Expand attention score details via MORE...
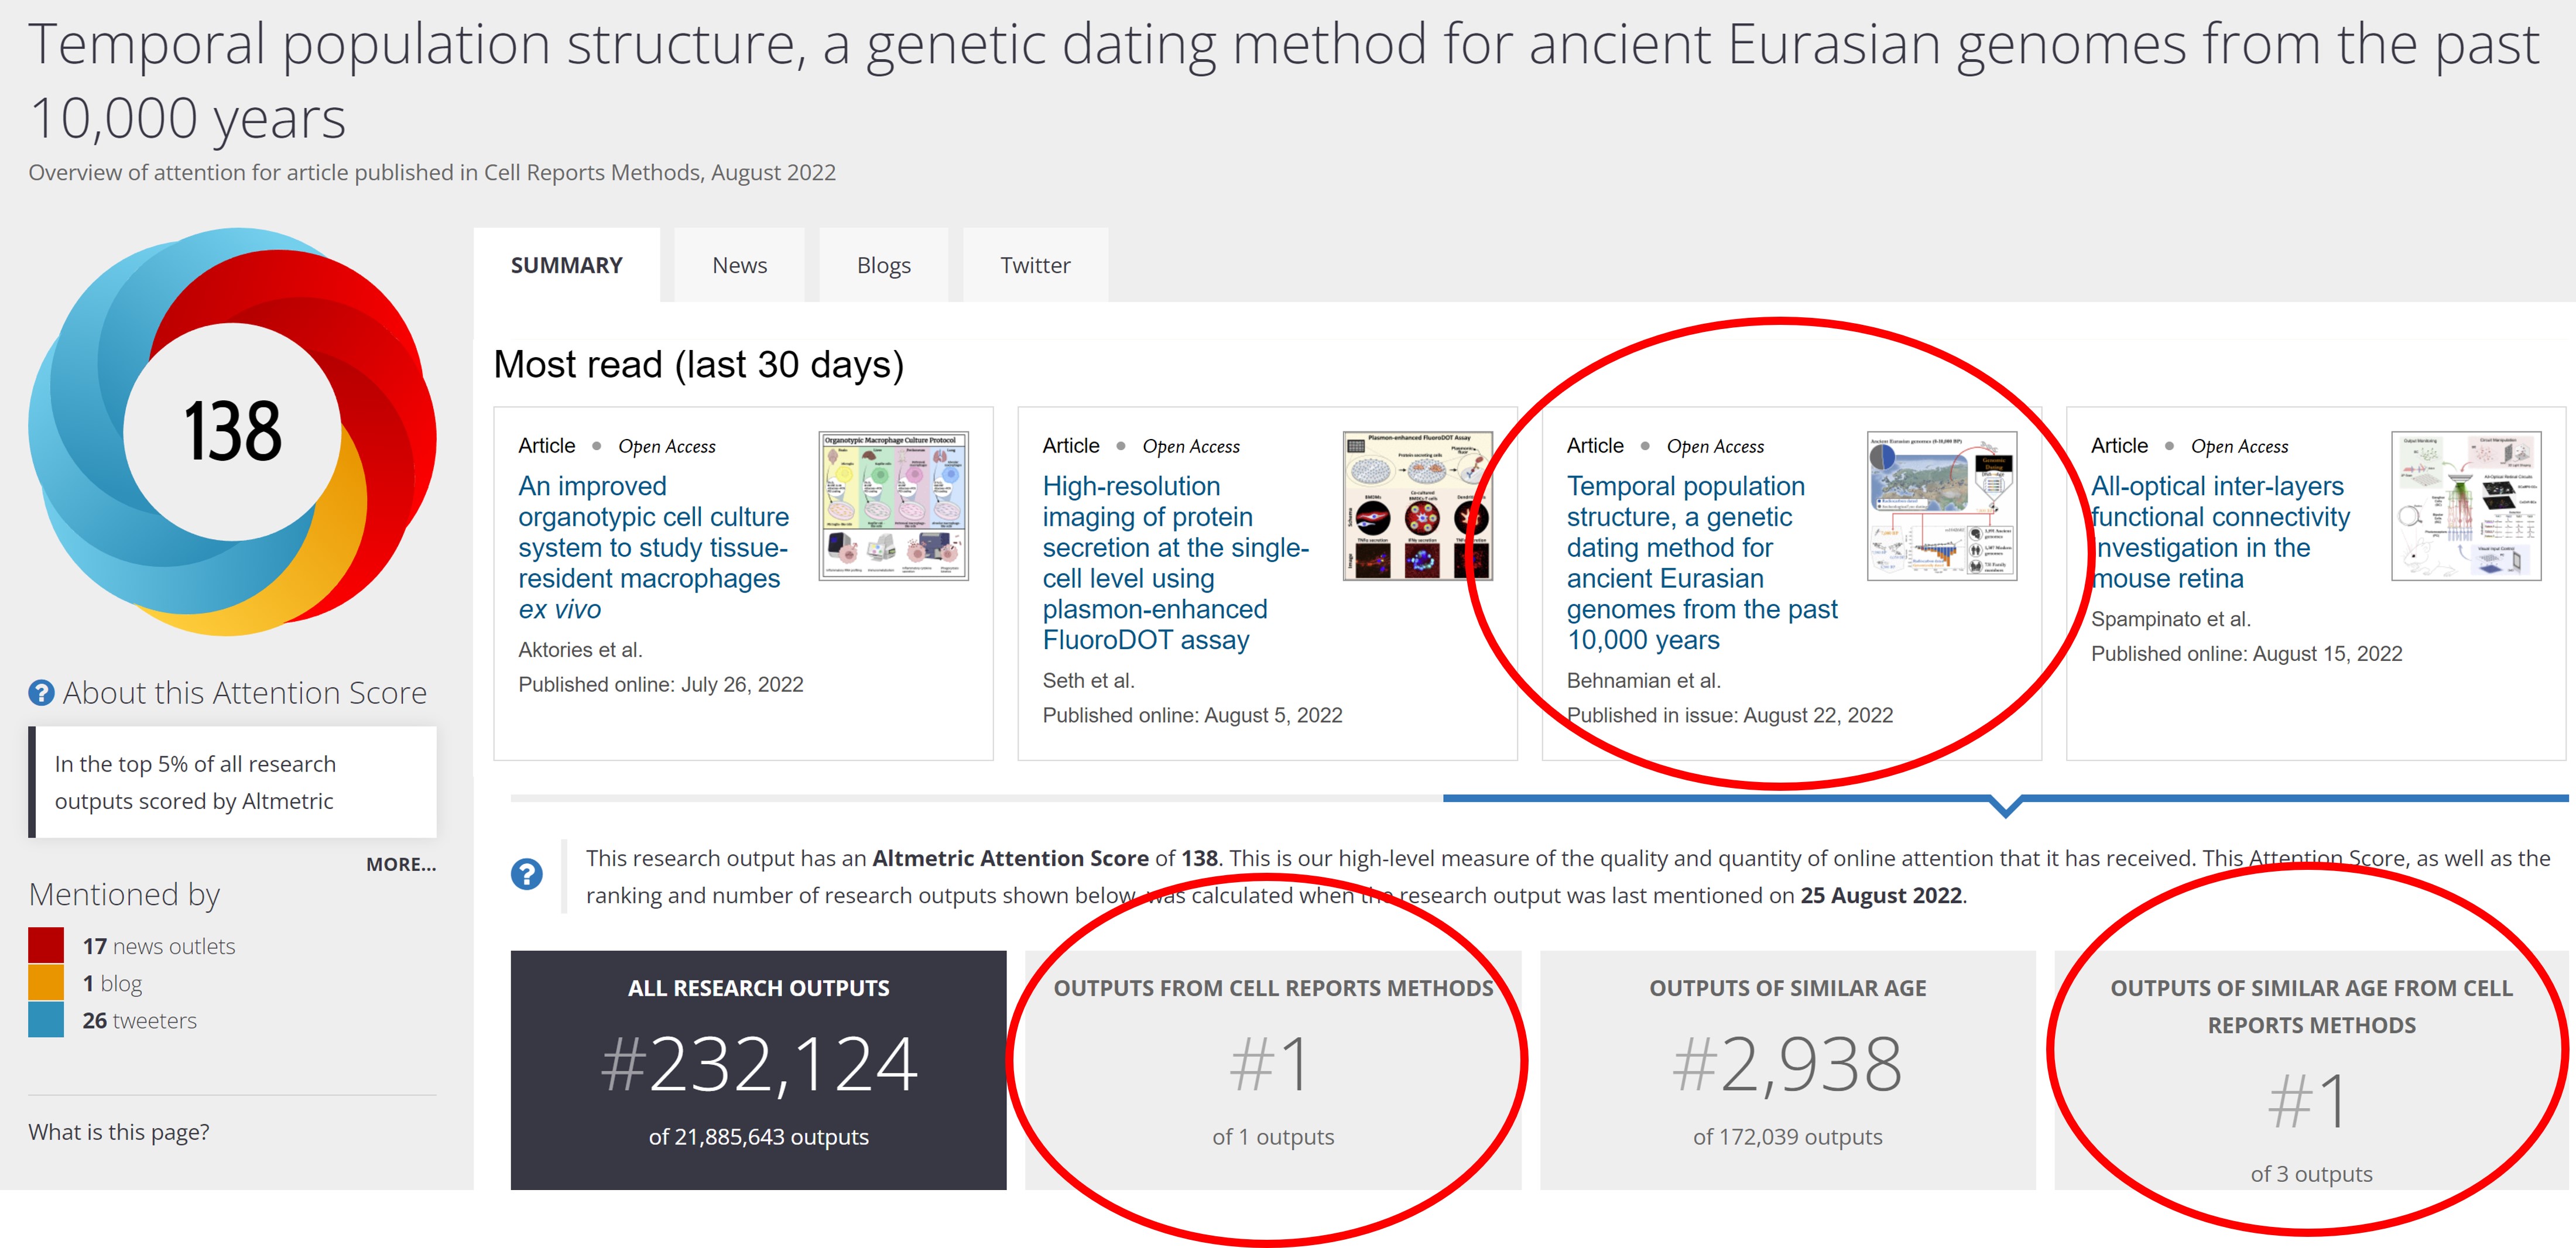This screenshot has width=2576, height=1248. [x=401, y=865]
